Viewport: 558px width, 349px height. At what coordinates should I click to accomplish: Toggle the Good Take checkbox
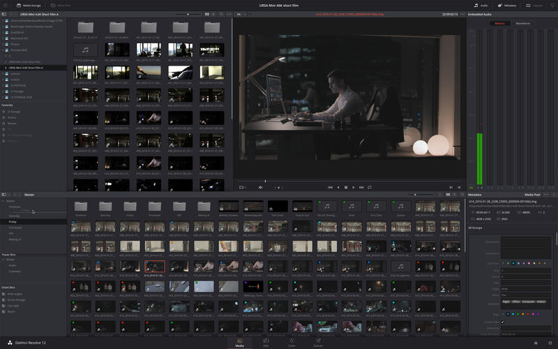503,322
